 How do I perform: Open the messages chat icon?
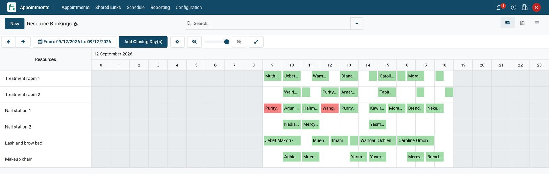(499, 8)
